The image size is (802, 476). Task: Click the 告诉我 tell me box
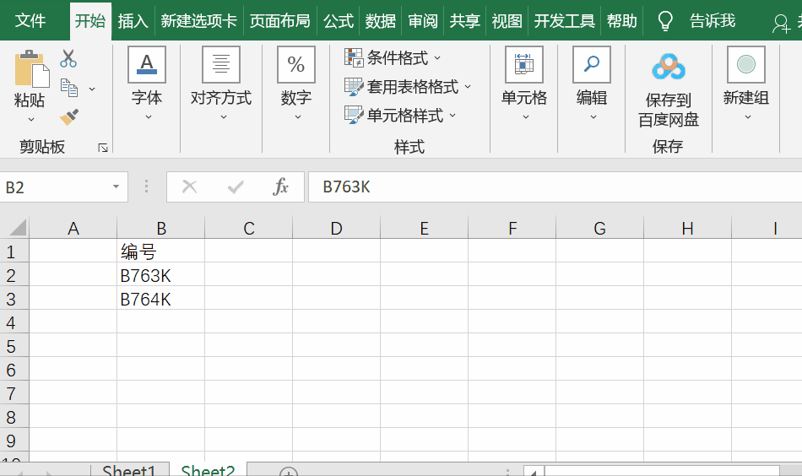pos(712,21)
